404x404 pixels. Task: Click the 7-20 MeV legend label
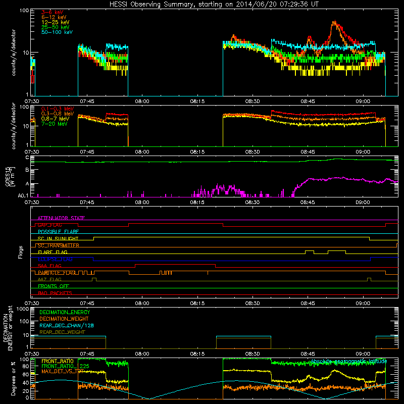[x=54, y=124]
